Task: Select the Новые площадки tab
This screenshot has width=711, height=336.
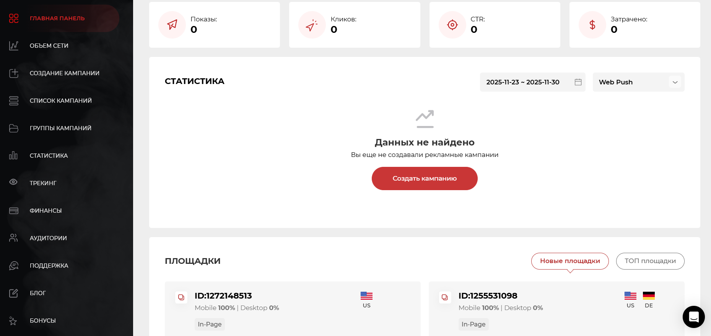Action: coord(569,261)
